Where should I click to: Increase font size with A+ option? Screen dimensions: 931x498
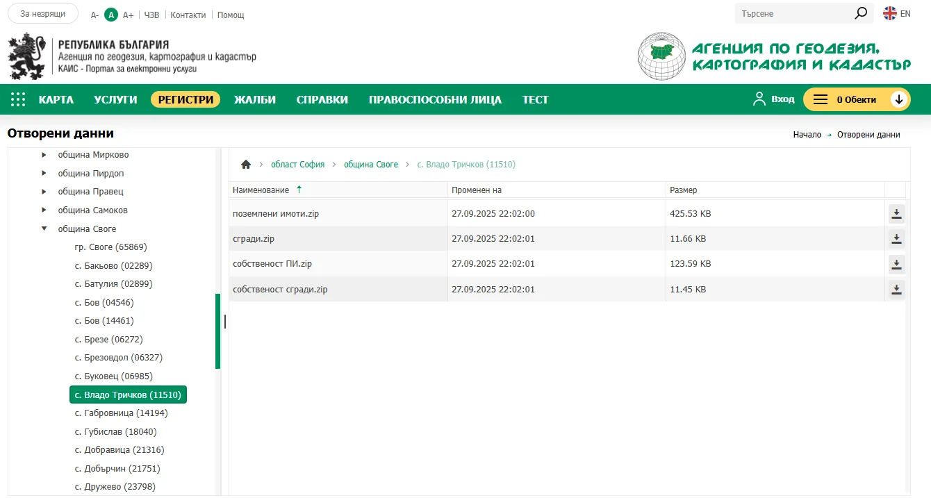coord(128,15)
